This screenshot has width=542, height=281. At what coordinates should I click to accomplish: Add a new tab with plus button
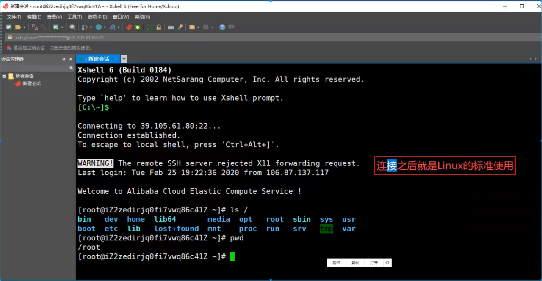click(124, 59)
